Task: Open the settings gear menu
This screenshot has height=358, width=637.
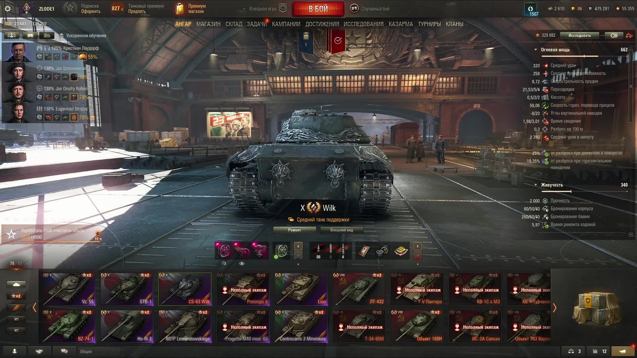Action: point(8,9)
